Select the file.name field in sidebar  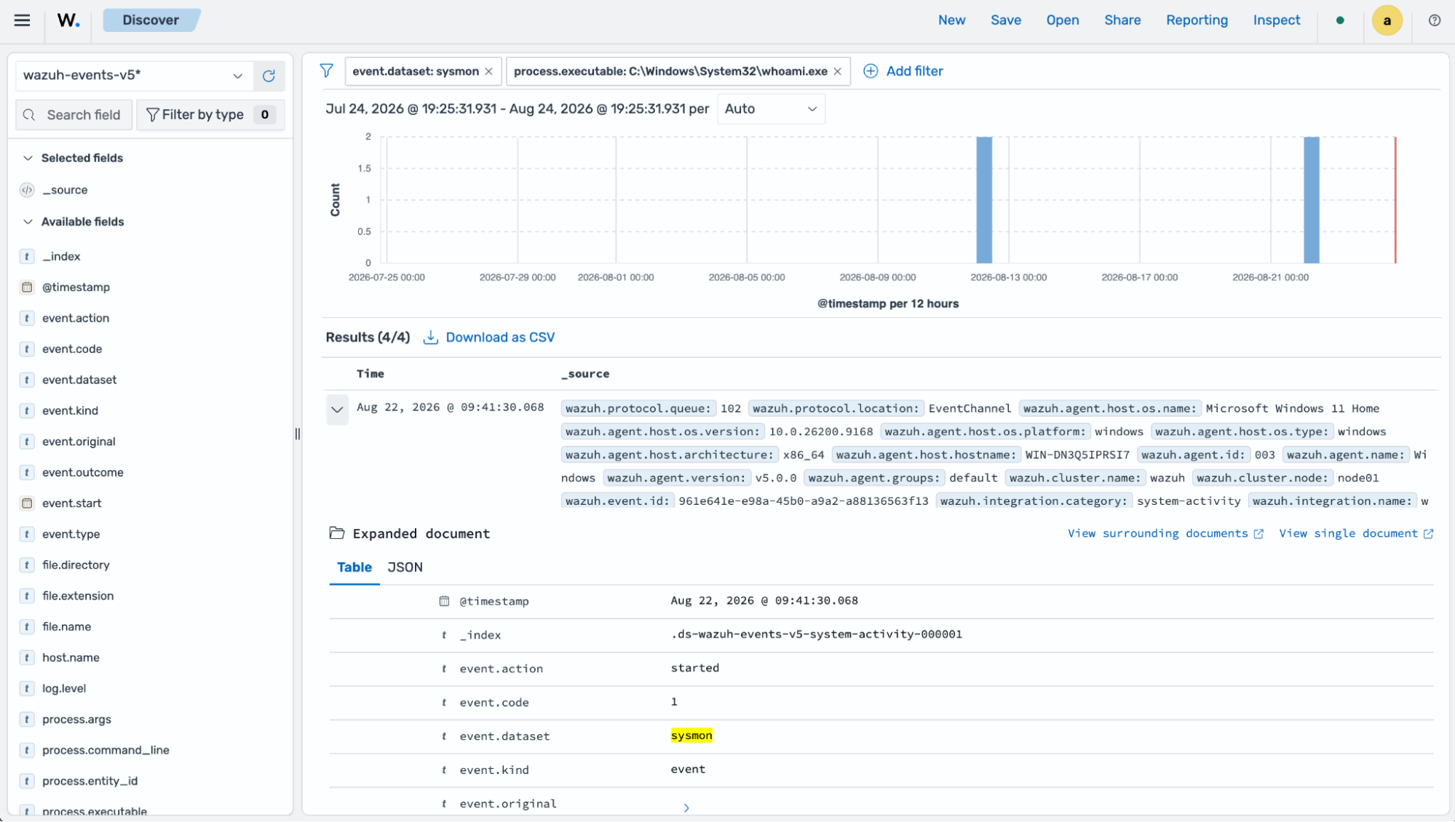pos(67,627)
